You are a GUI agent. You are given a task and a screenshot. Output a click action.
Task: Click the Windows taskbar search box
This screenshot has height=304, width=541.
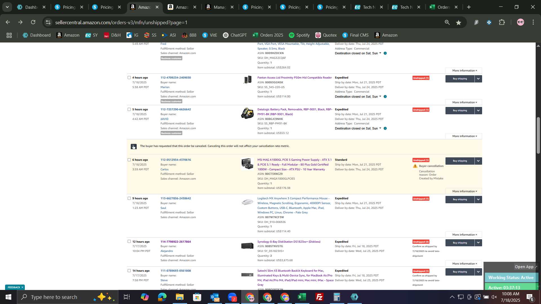tap(68, 297)
